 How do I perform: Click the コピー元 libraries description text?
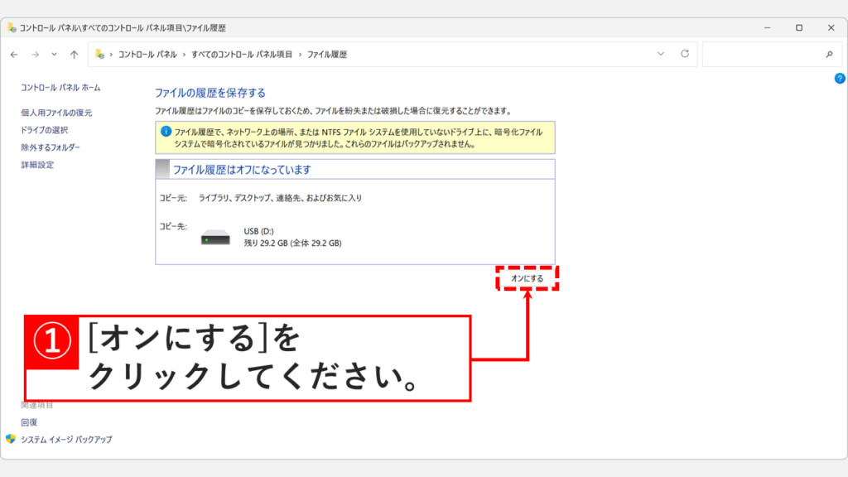(x=280, y=198)
